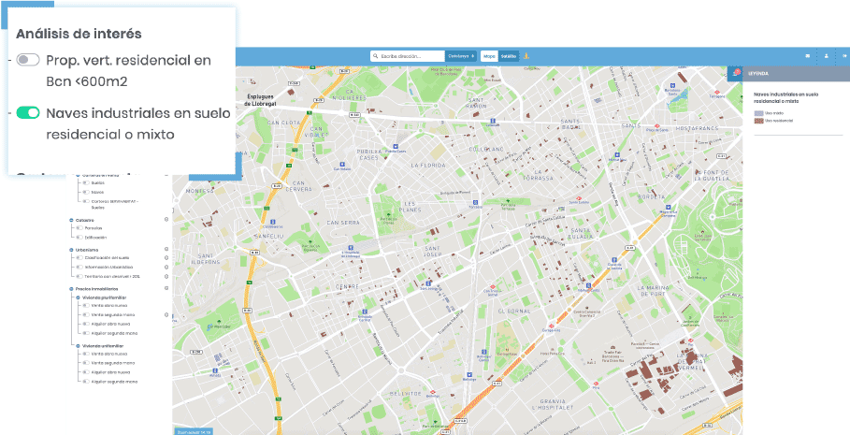
Task: Open the user profile icon in top bar
Action: [826, 56]
